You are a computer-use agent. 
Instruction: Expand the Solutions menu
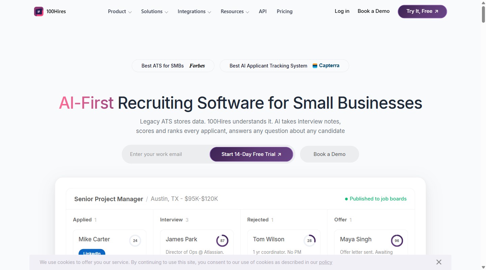click(x=155, y=11)
